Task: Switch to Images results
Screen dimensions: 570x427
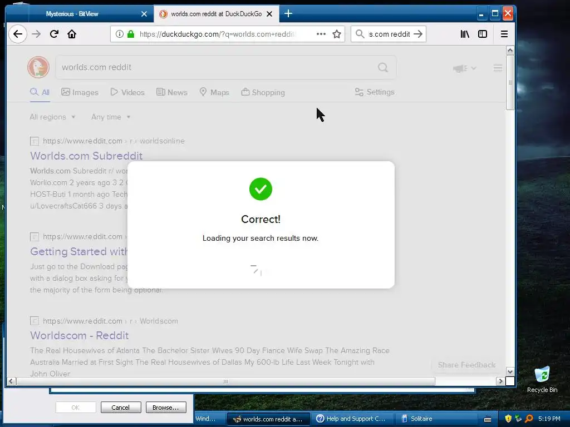Action: pos(80,92)
